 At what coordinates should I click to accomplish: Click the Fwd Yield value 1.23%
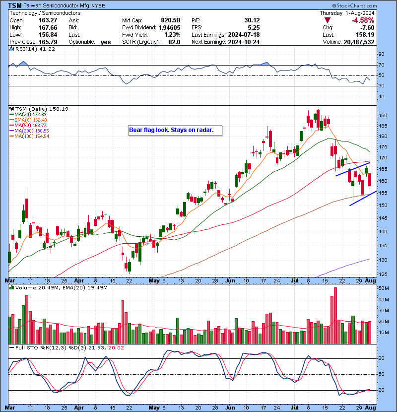click(x=172, y=35)
